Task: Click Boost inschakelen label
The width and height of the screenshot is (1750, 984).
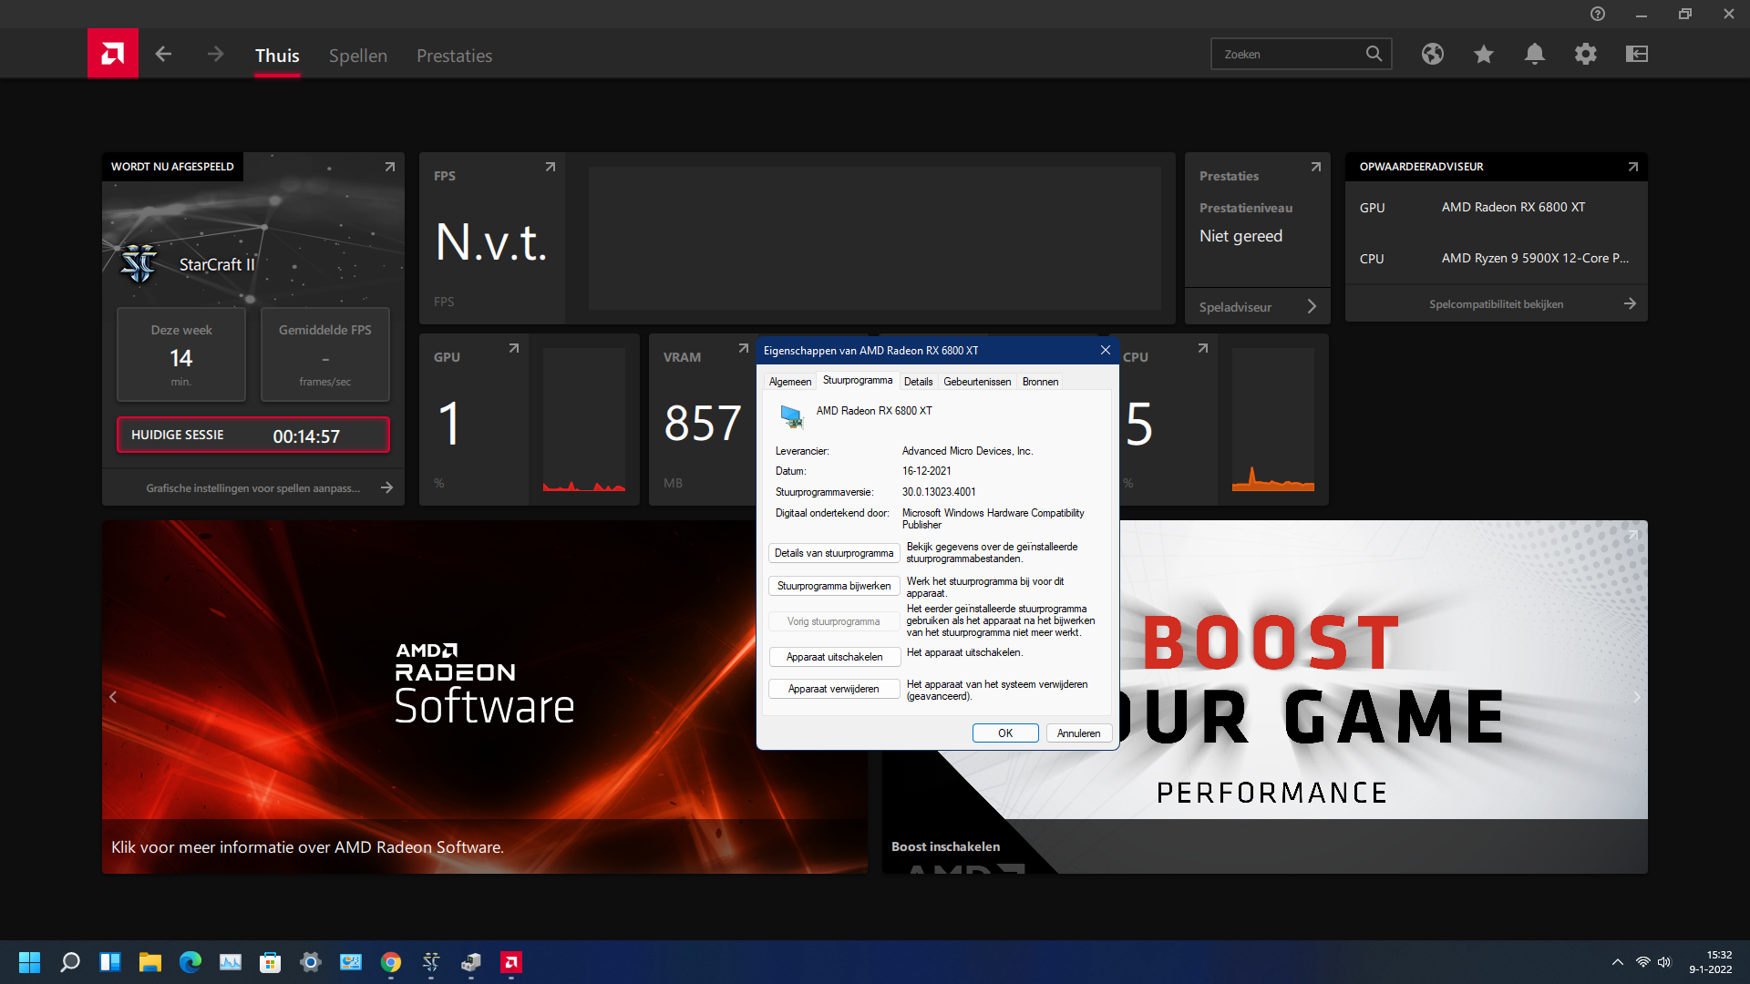Action: click(945, 846)
